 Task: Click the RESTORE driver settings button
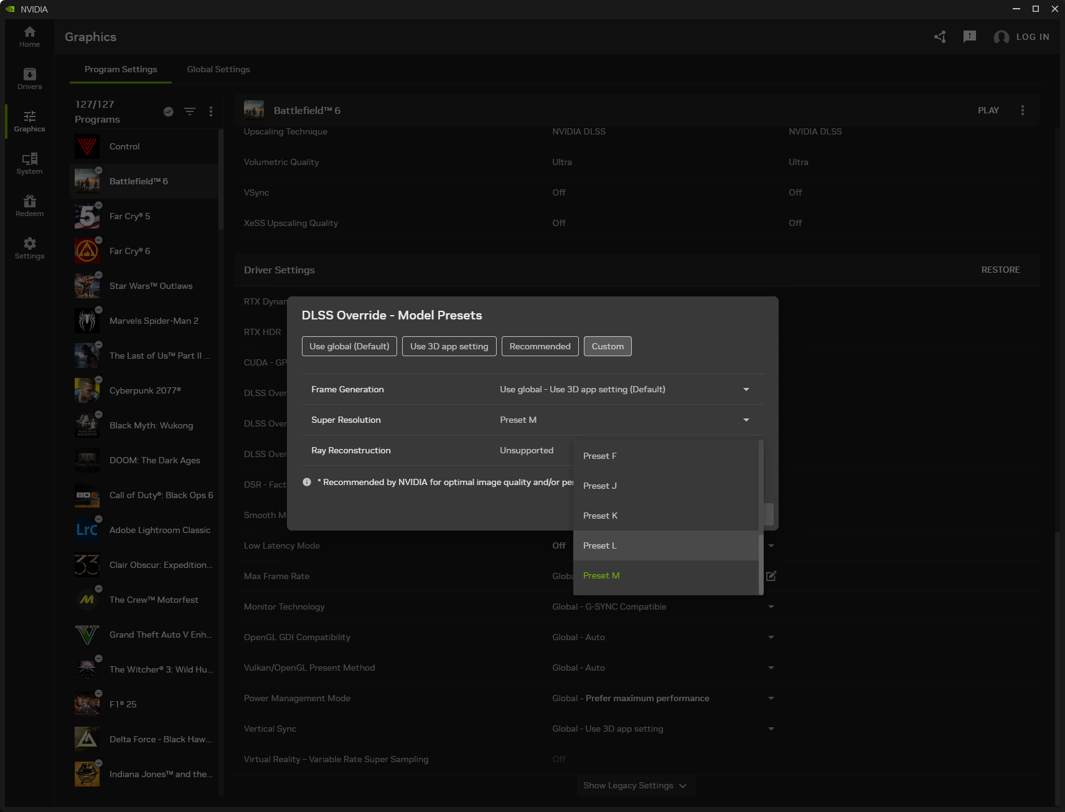pos(1000,270)
